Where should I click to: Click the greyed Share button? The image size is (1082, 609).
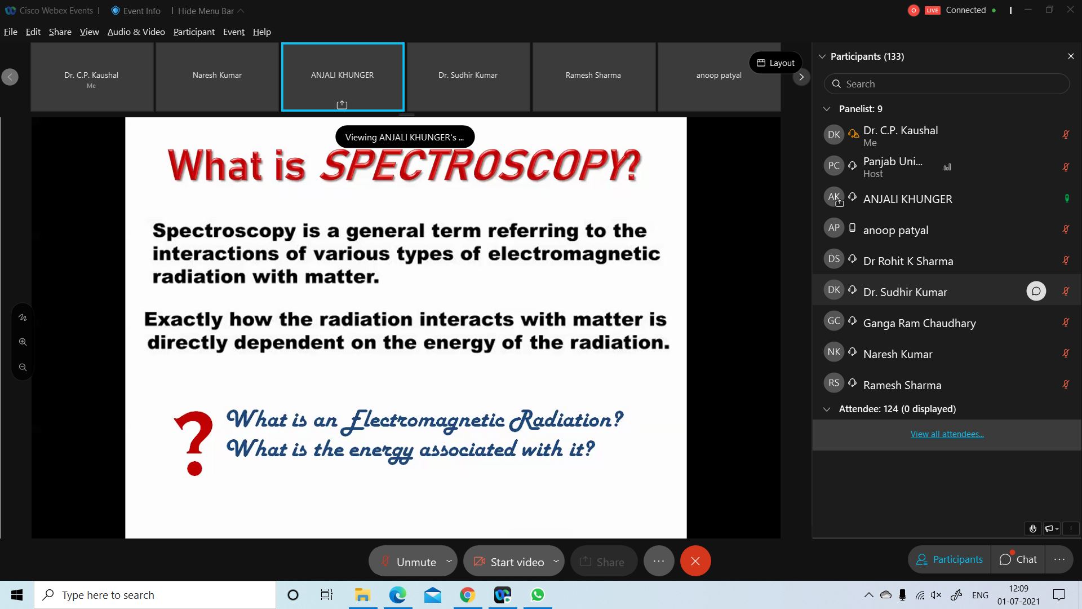tap(604, 562)
